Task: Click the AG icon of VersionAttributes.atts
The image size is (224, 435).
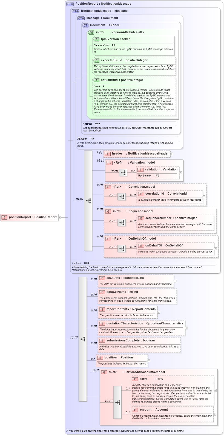Action: [91, 32]
